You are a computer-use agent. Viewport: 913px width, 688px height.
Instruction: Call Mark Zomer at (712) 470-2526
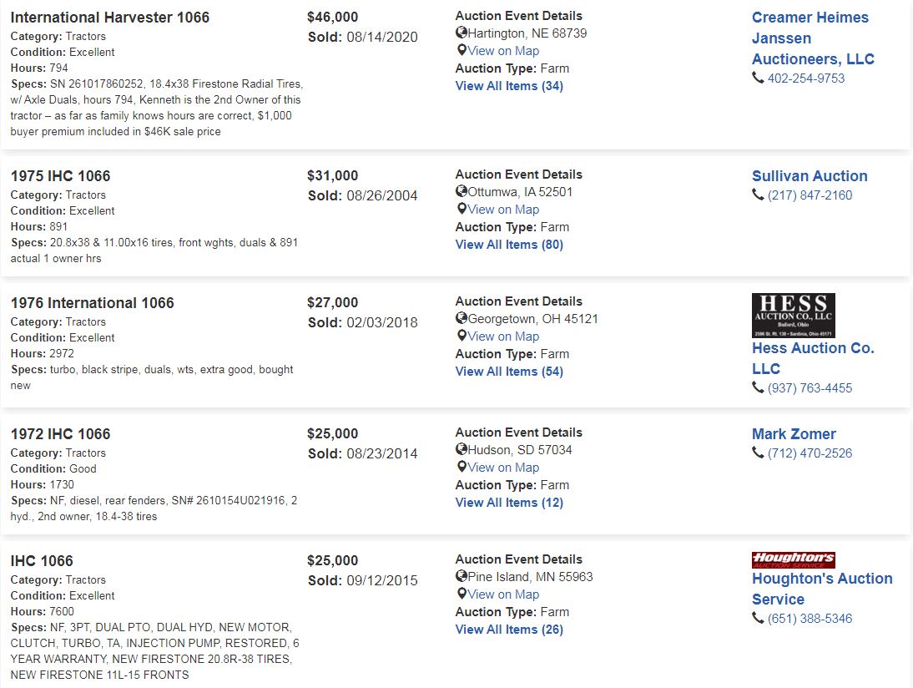tap(810, 453)
